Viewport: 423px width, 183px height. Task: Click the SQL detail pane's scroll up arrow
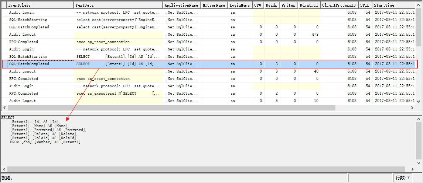click(419, 119)
